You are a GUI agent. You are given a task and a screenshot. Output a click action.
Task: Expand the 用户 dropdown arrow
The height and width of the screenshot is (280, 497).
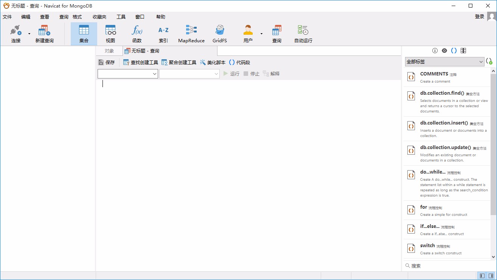coord(261,34)
